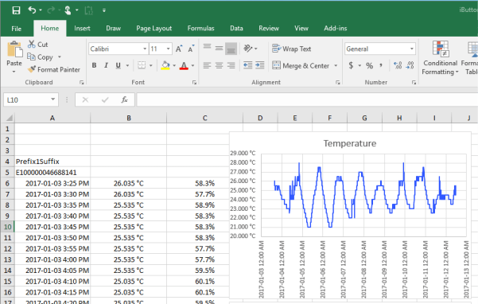Viewport: 478px width, 304px height.
Task: Click the Paste clipboard icon
Action: point(14,49)
